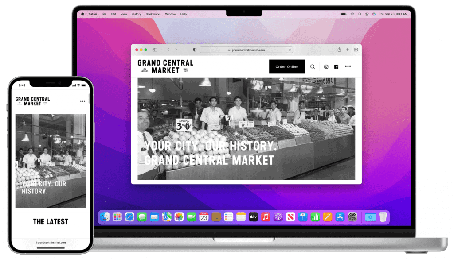This screenshot has width=454, height=259.
Task: Open Notes app in the Dock
Action: coord(241,217)
